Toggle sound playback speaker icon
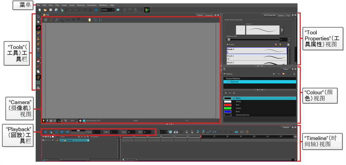The height and width of the screenshot is (165, 346). (x=62, y=132)
